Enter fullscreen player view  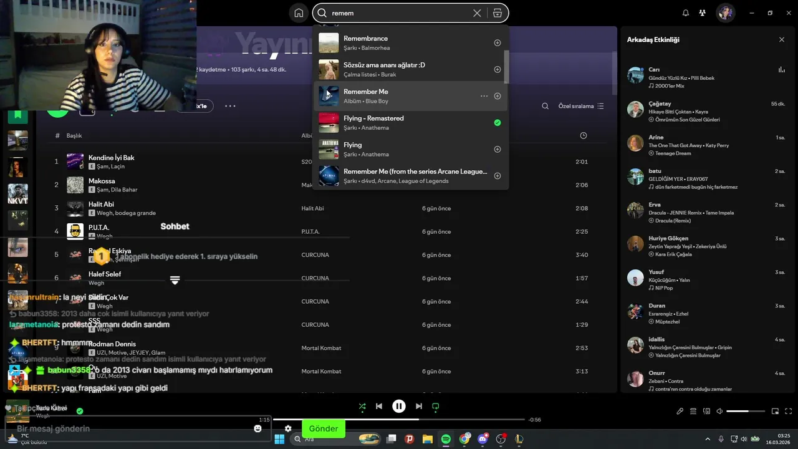click(789, 411)
